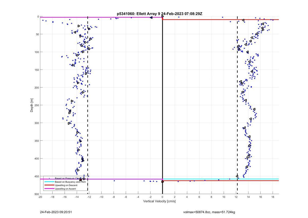
Task: Click the velocity axis tick label "6"
Action: (x=199, y=197)
